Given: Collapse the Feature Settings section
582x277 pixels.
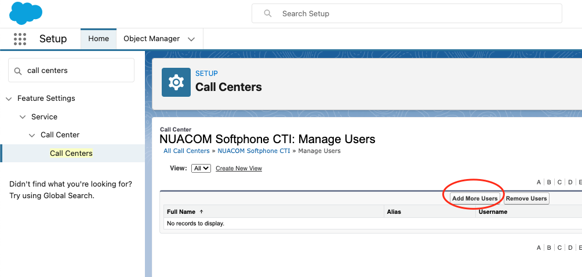Looking at the screenshot, I should coord(9,99).
